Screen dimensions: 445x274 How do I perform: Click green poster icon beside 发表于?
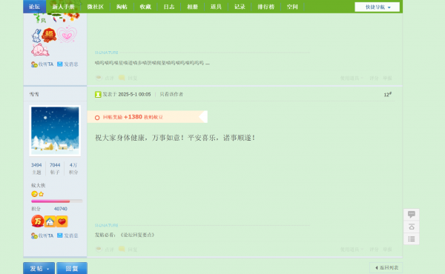(x=98, y=94)
